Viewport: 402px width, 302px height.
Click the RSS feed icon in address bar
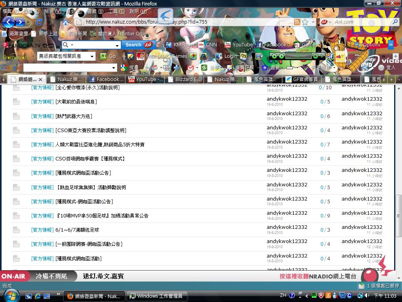(x=297, y=22)
